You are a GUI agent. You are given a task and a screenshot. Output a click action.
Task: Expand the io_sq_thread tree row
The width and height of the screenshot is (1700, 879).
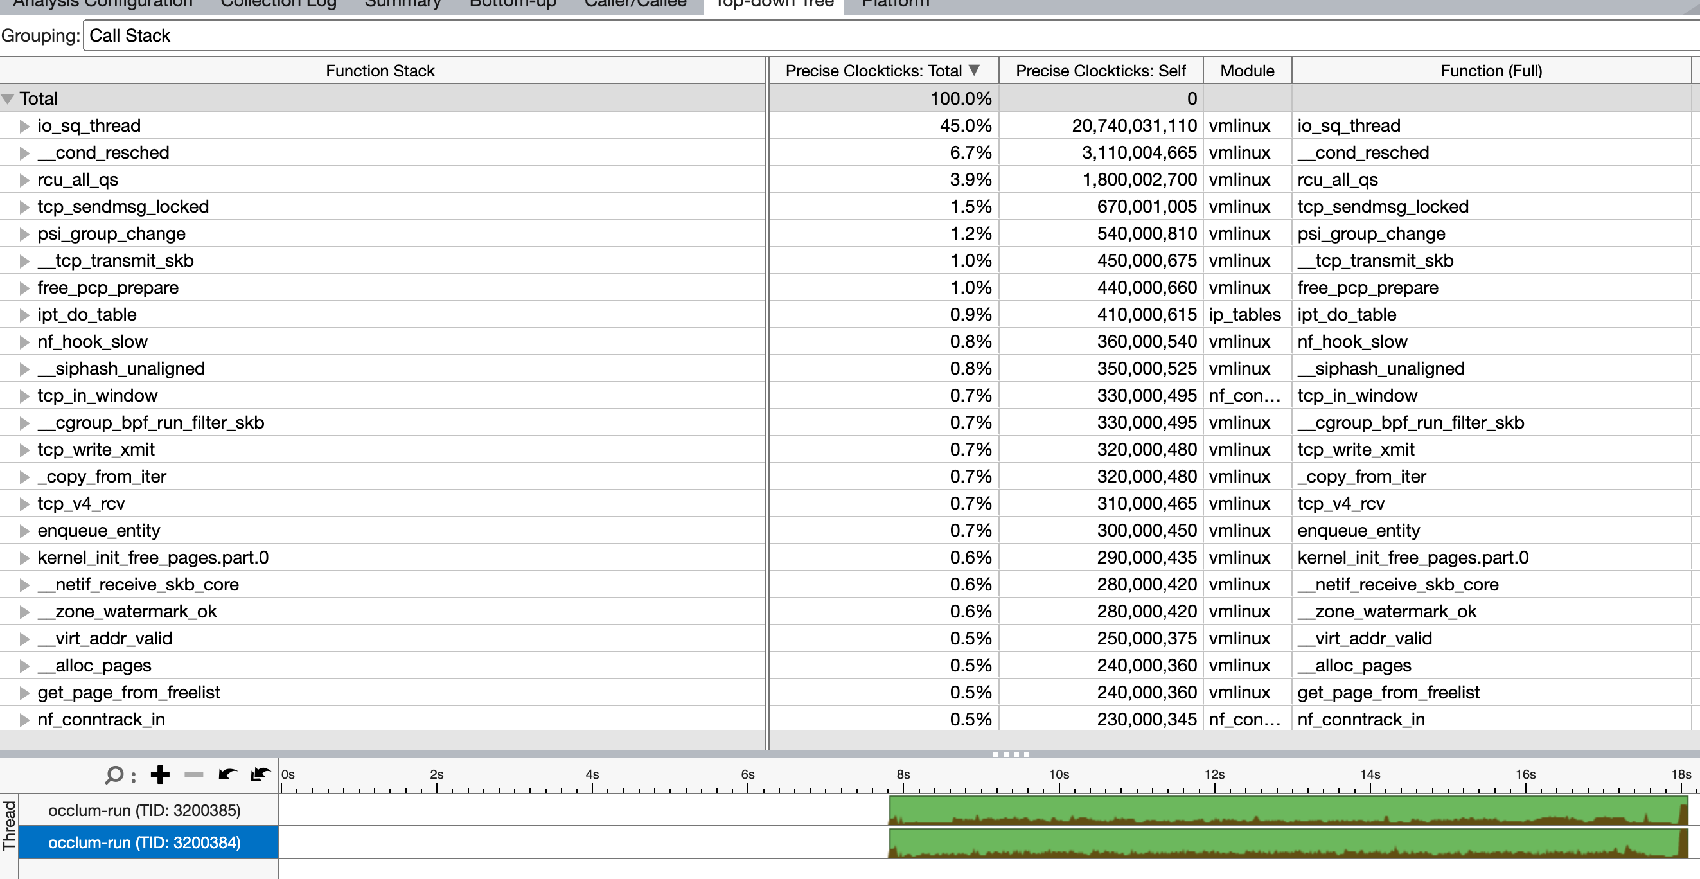[x=24, y=126]
